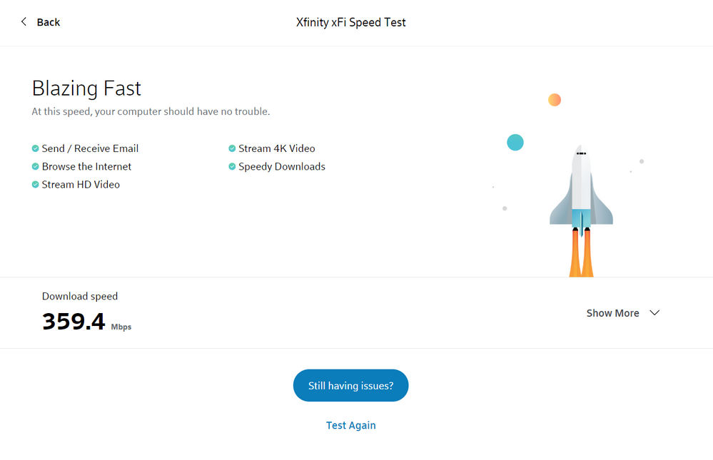Click checkmark beside Send / Receive Email
Screen dimensions: 713x460
(x=36, y=148)
